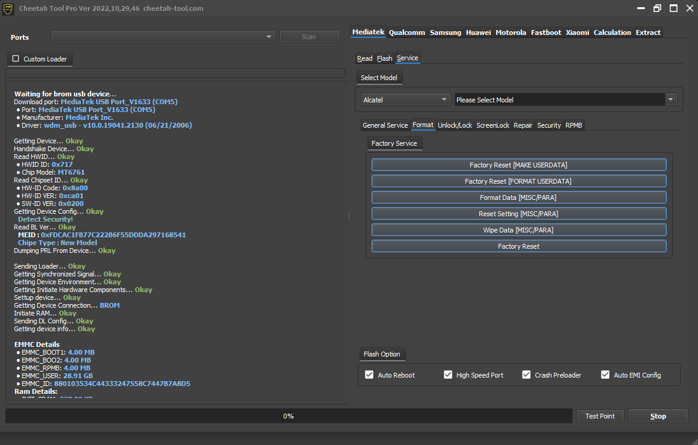The height and width of the screenshot is (445, 698).
Task: Switch to the Security tab
Action: coord(549,125)
